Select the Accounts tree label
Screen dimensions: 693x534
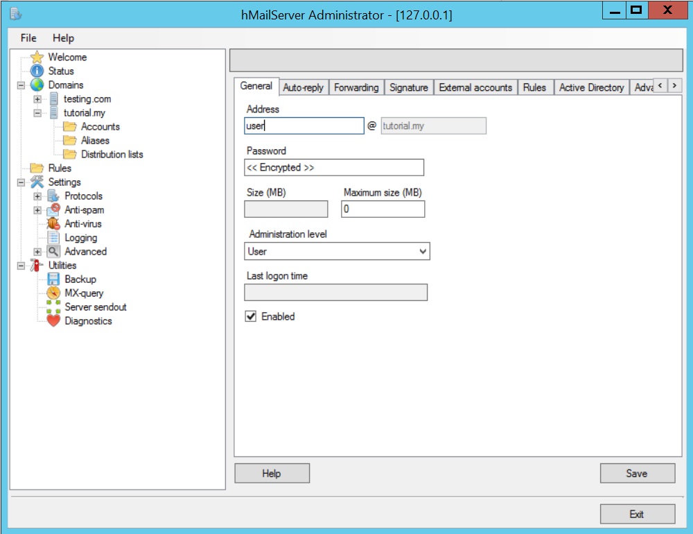100,126
